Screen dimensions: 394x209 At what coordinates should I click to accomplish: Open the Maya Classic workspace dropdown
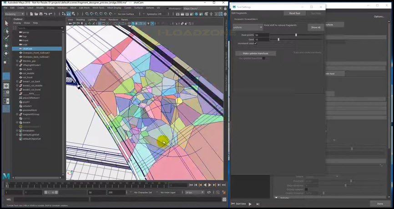point(202,8)
